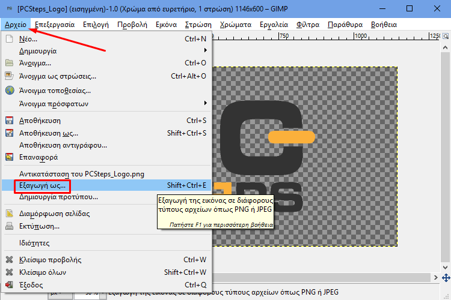This screenshot has height=300, width=451.
Task: Open the Επεξεργασία menu
Action: click(x=55, y=25)
